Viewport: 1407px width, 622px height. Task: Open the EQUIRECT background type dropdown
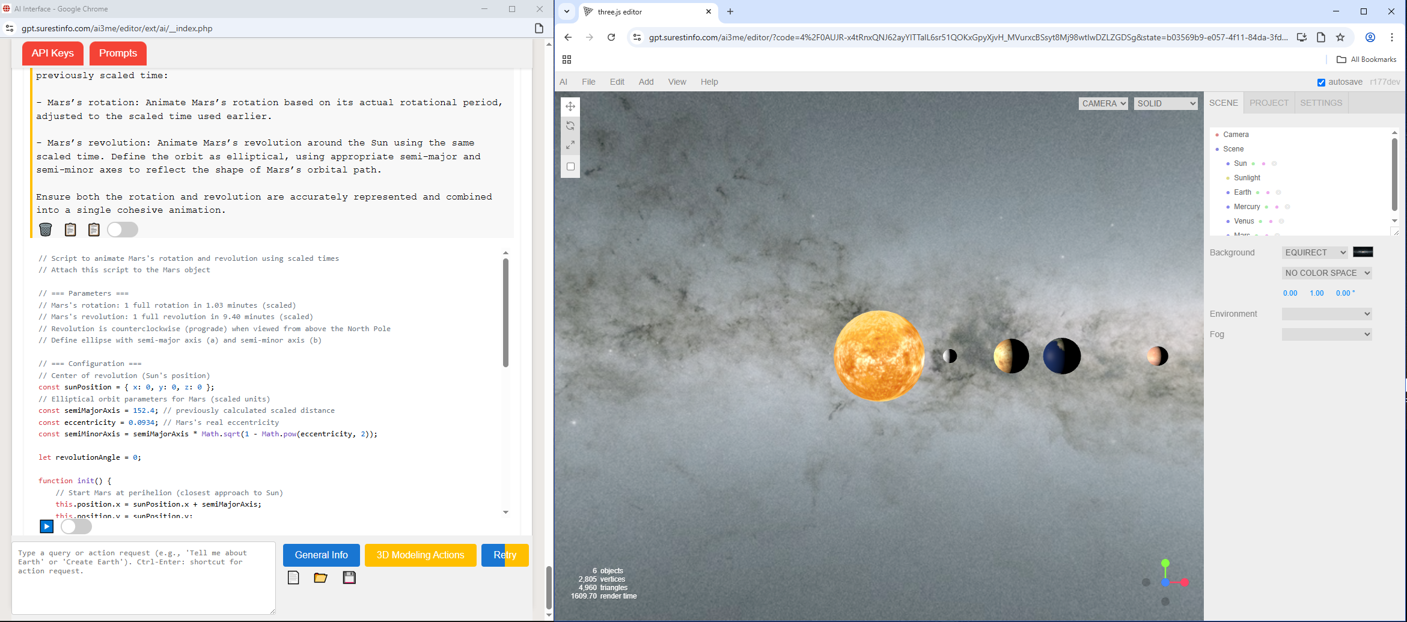pyautogui.click(x=1315, y=252)
